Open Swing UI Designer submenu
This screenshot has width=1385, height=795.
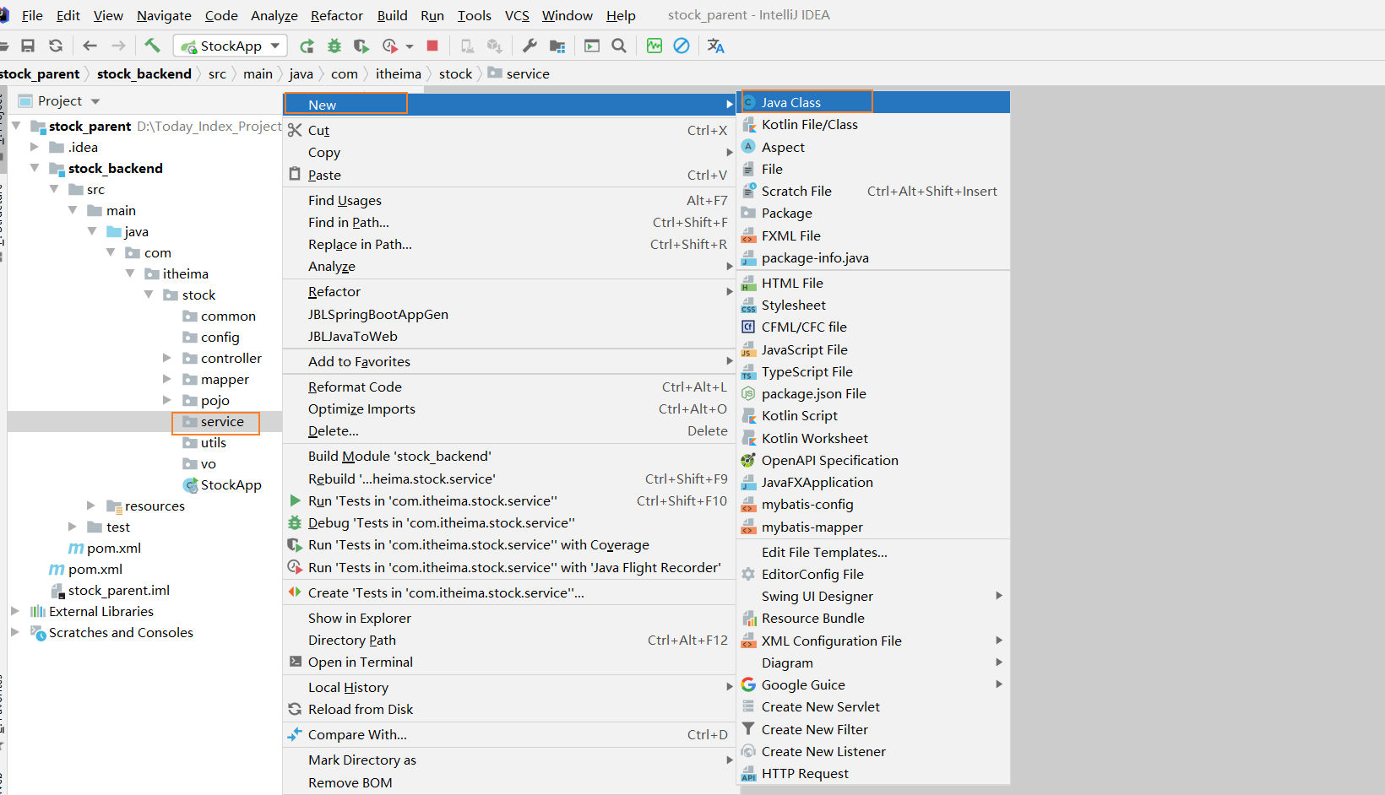[874, 596]
